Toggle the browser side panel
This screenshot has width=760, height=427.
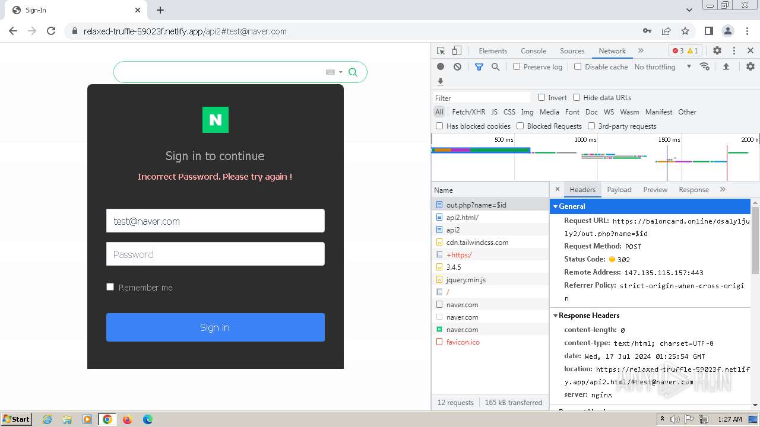coord(709,31)
